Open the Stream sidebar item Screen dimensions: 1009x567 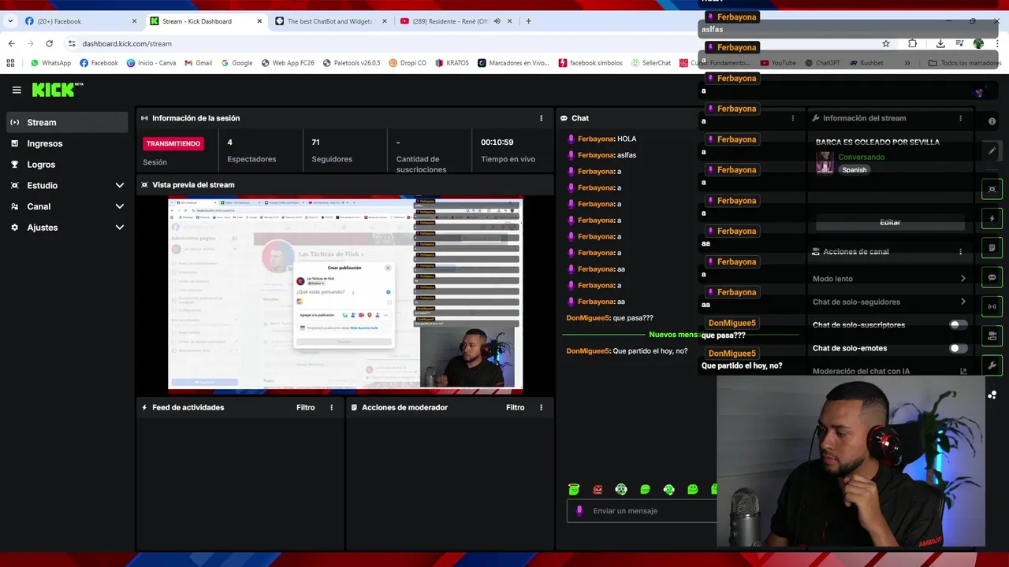[67, 122]
